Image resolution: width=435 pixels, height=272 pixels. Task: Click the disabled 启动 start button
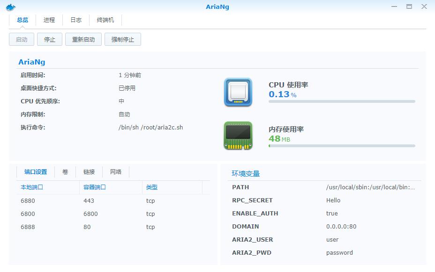coord(22,39)
